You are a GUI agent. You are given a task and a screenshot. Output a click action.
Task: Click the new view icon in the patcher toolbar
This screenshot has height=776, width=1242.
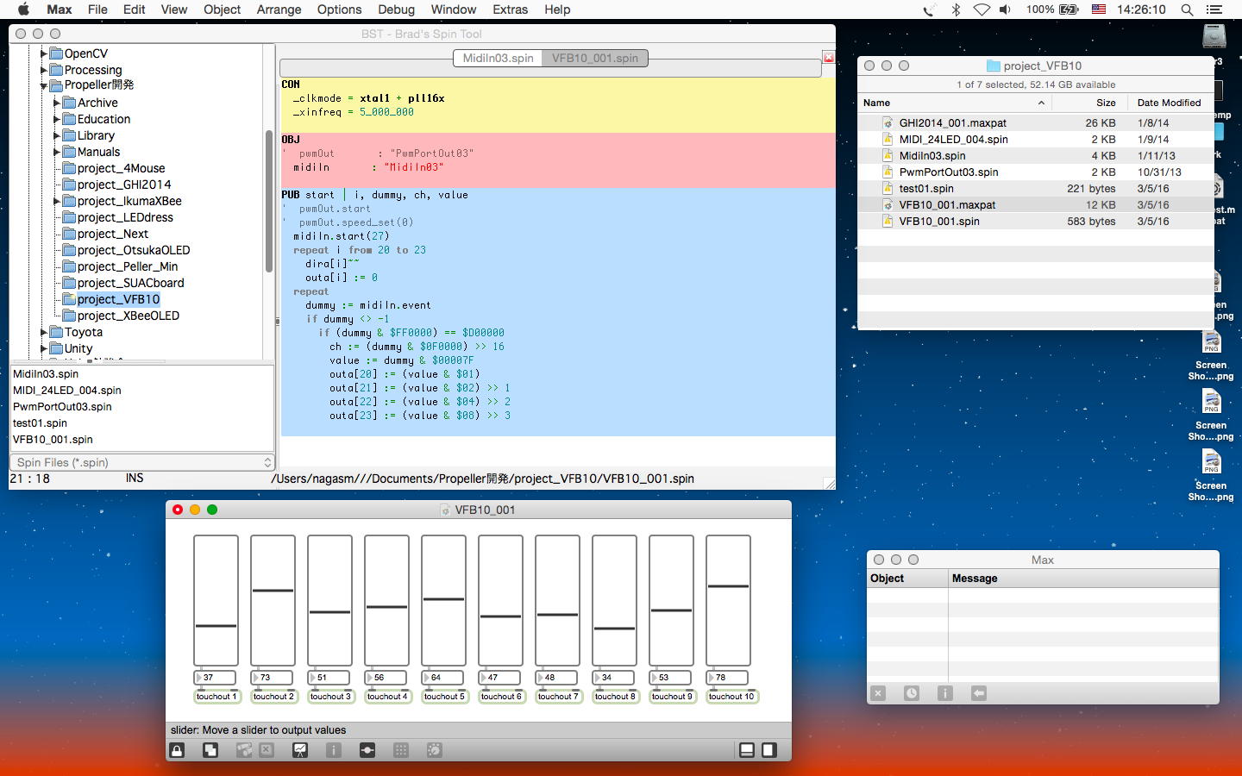pos(210,750)
